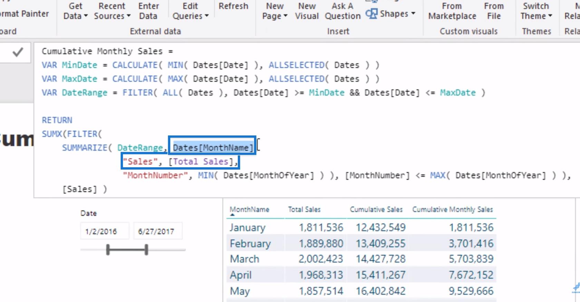This screenshot has width=580, height=302.
Task: Click the value 12,432,549 in January row
Action: tap(381, 227)
